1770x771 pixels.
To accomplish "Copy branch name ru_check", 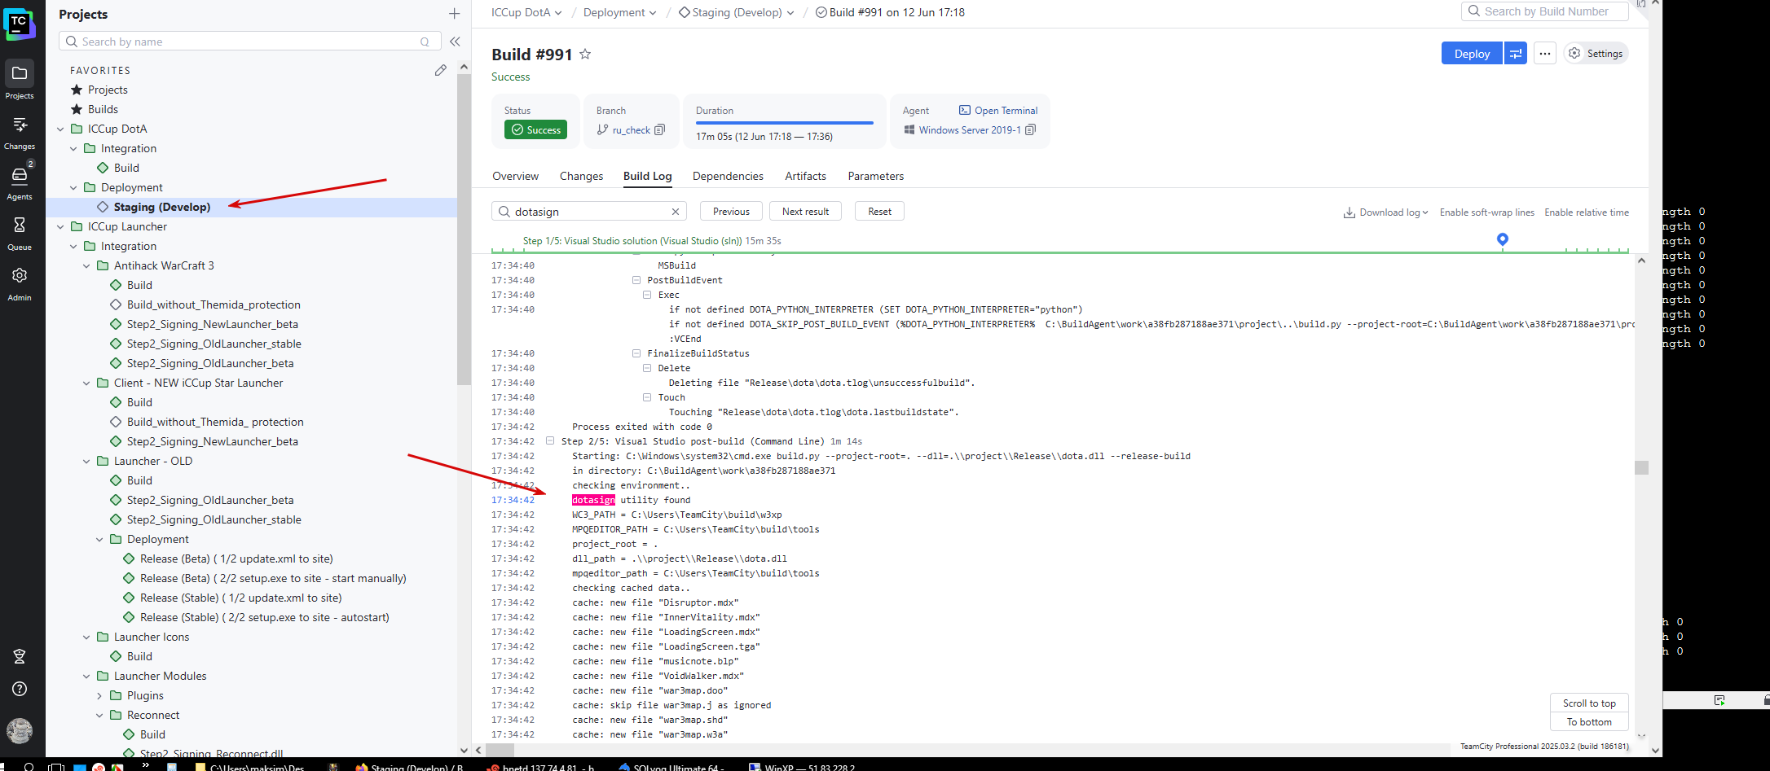I will 660,129.
